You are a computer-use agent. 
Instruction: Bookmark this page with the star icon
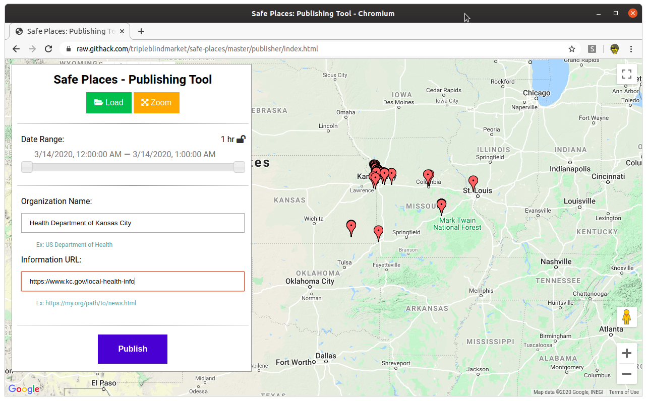(572, 49)
